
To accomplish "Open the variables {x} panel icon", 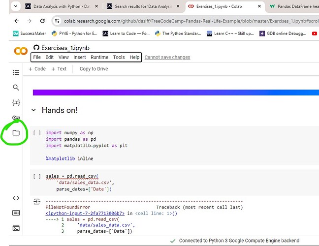I will pyautogui.click(x=16, y=102).
